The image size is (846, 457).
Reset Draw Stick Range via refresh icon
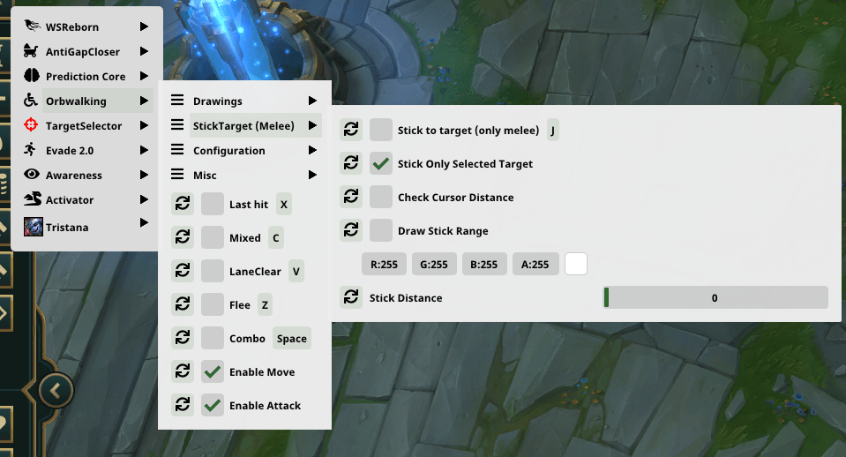coord(351,230)
